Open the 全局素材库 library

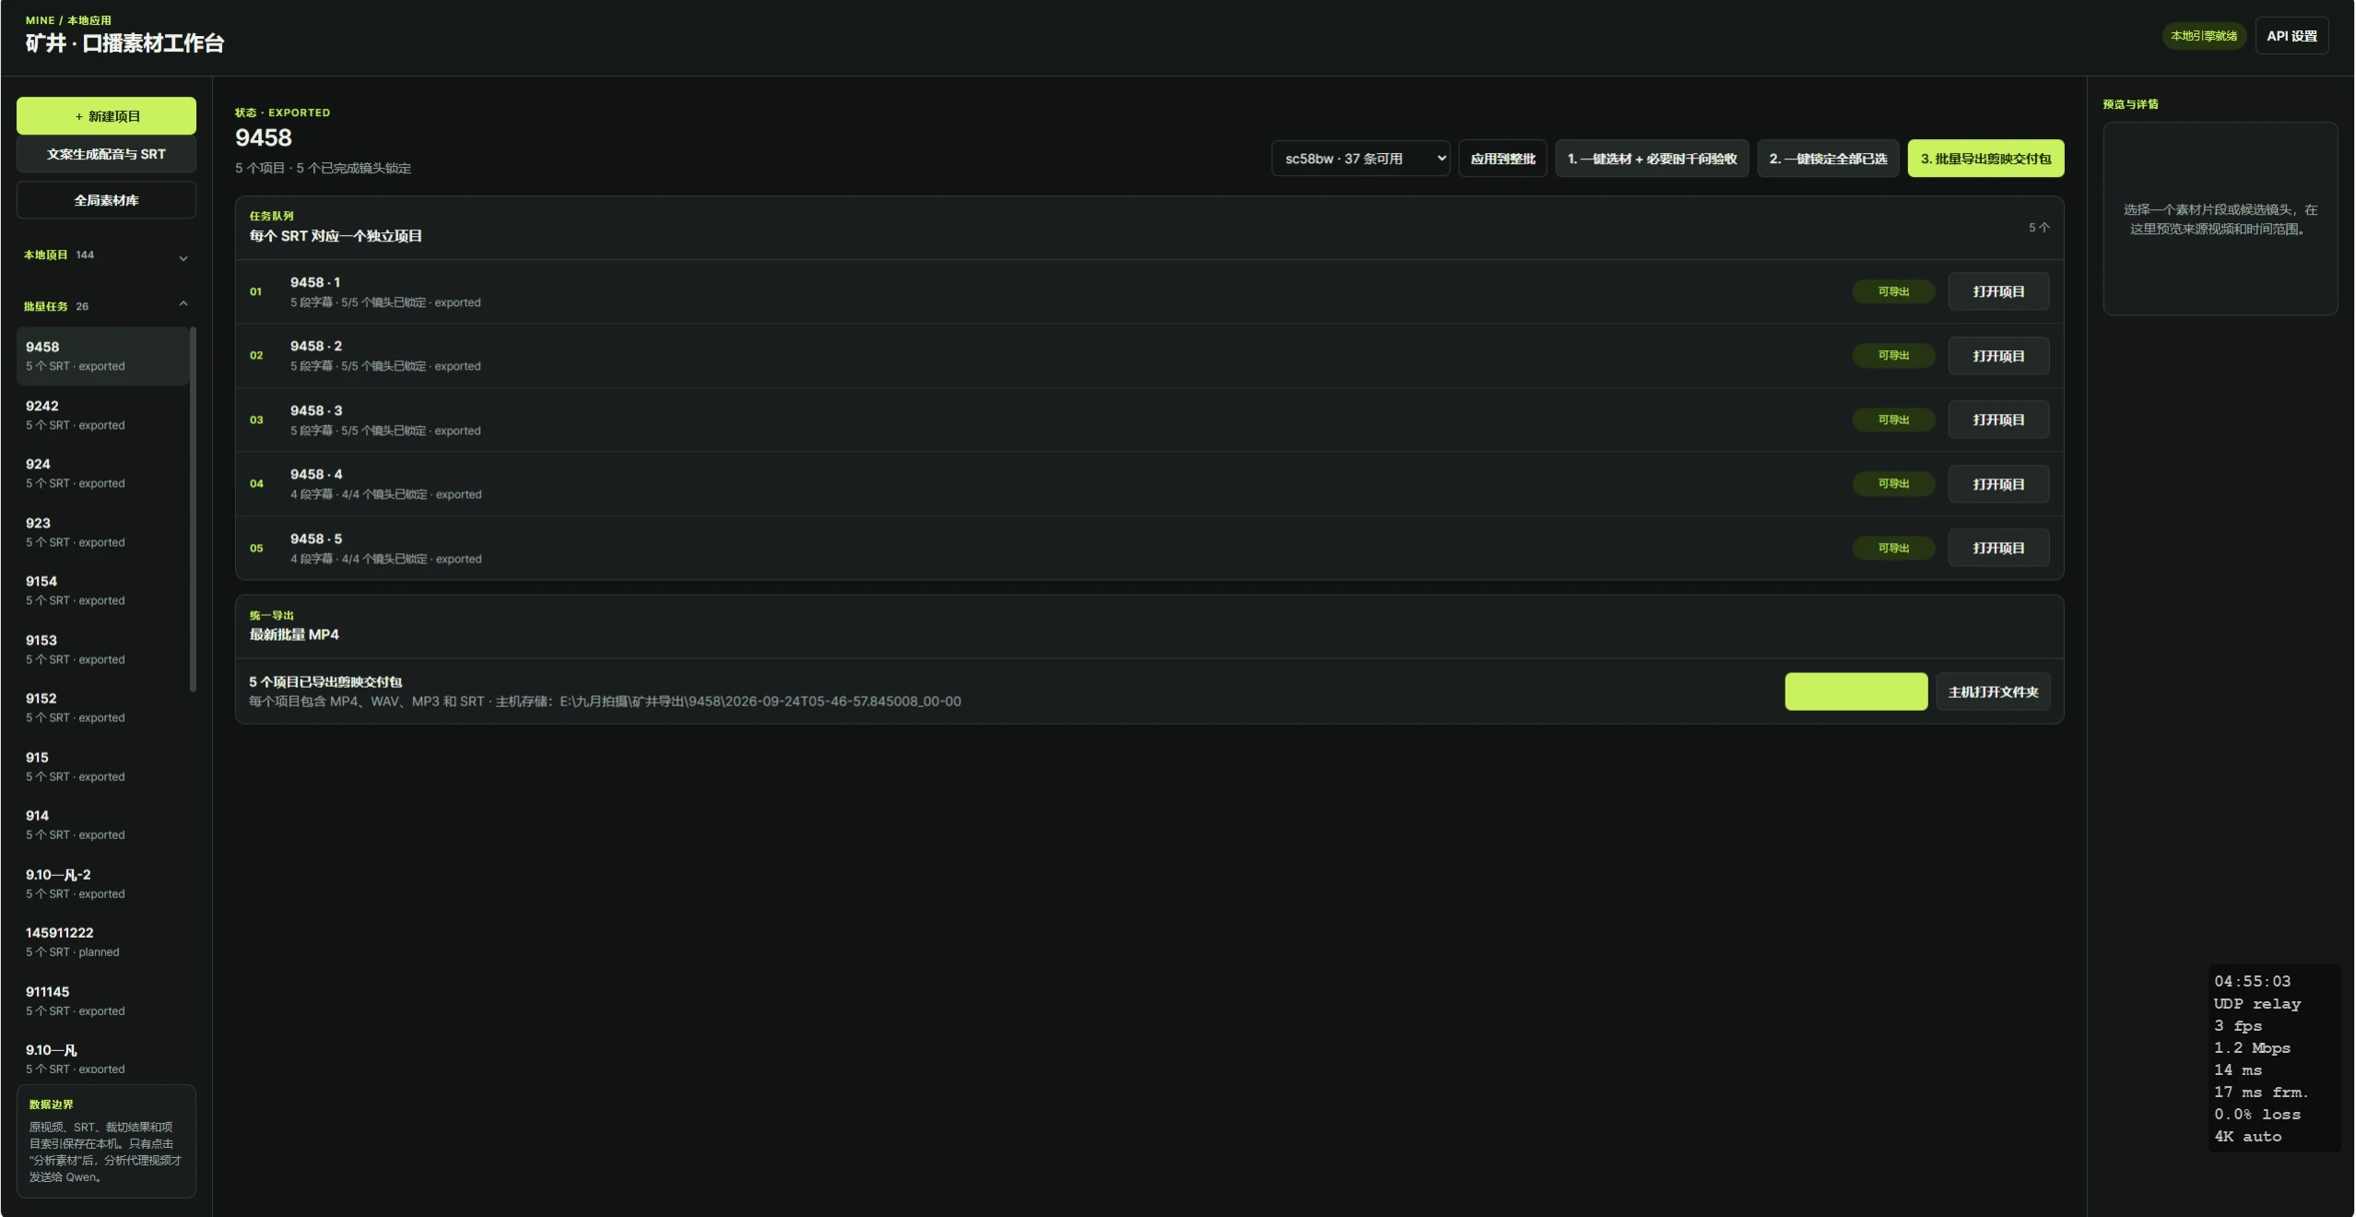coord(106,200)
